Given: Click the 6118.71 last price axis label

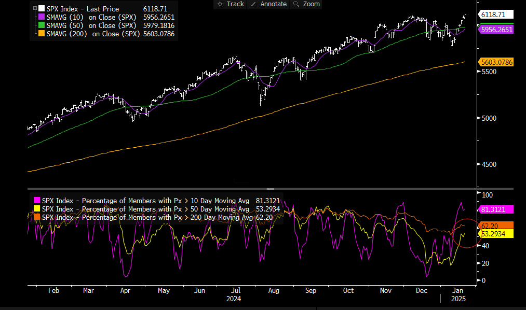Looking at the screenshot, I should click(x=496, y=15).
